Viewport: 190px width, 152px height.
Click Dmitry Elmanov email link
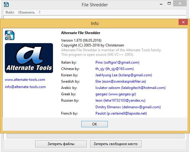coord(128,107)
